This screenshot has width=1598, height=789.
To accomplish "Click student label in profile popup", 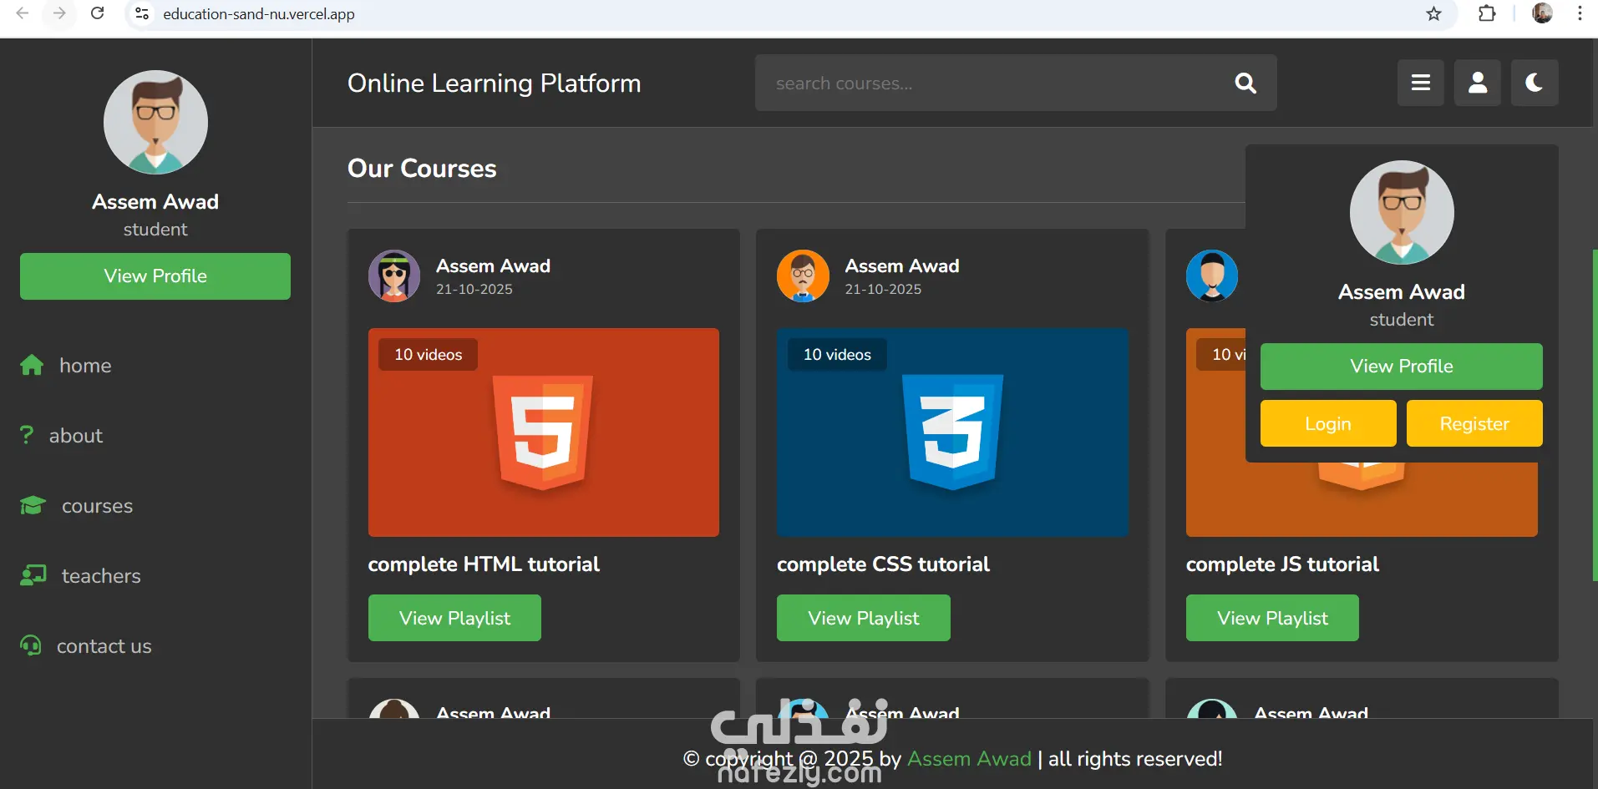I will pos(1402,320).
